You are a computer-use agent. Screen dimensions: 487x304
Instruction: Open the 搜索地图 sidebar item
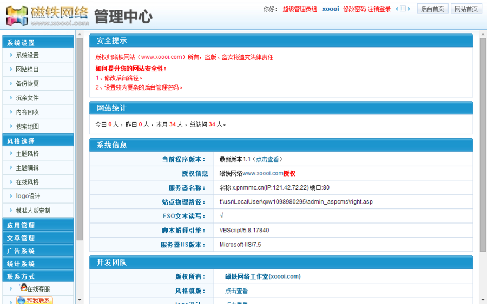(28, 126)
